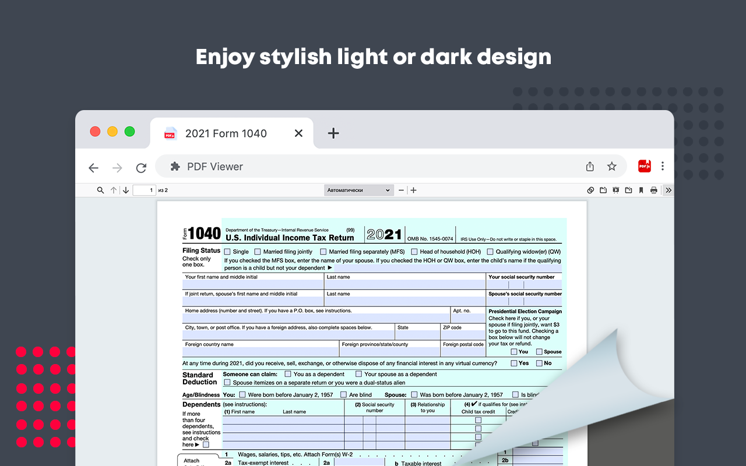
Task: Open the Автоматически zoom level dropdown
Action: (358, 190)
